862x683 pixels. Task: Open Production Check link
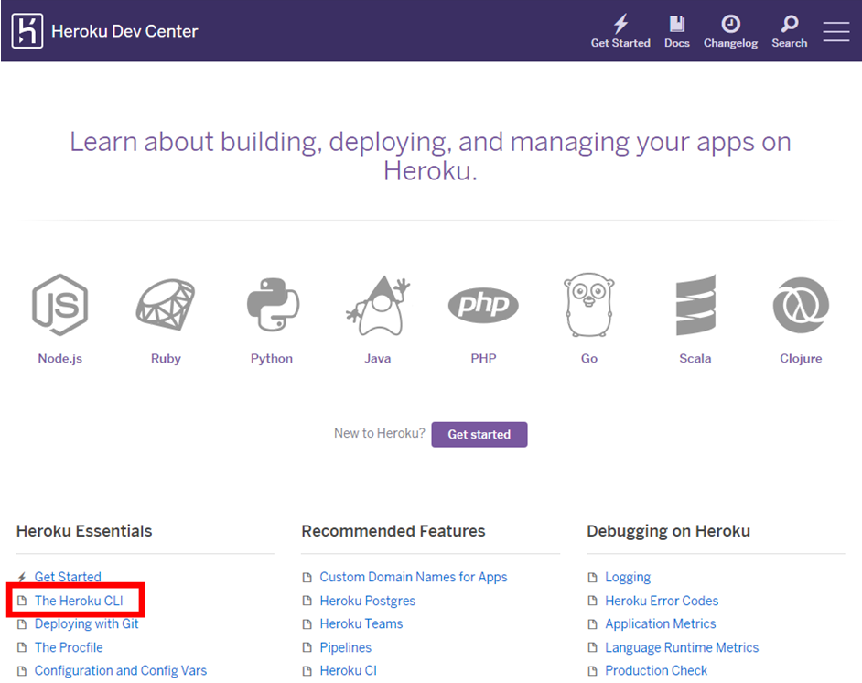tap(656, 671)
